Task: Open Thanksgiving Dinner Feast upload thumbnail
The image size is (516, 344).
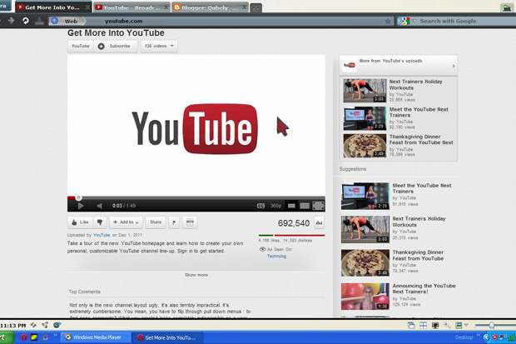Action: point(365,145)
